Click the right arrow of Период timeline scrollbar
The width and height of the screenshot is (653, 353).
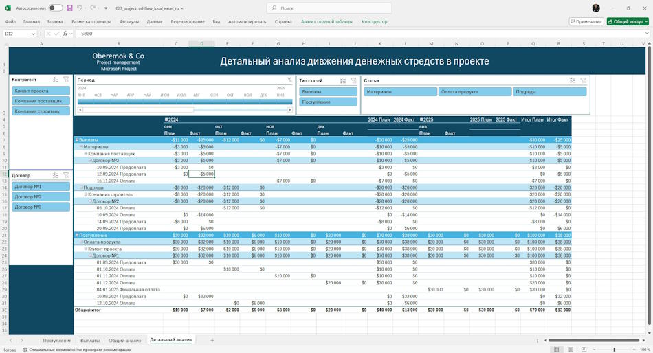click(x=290, y=110)
